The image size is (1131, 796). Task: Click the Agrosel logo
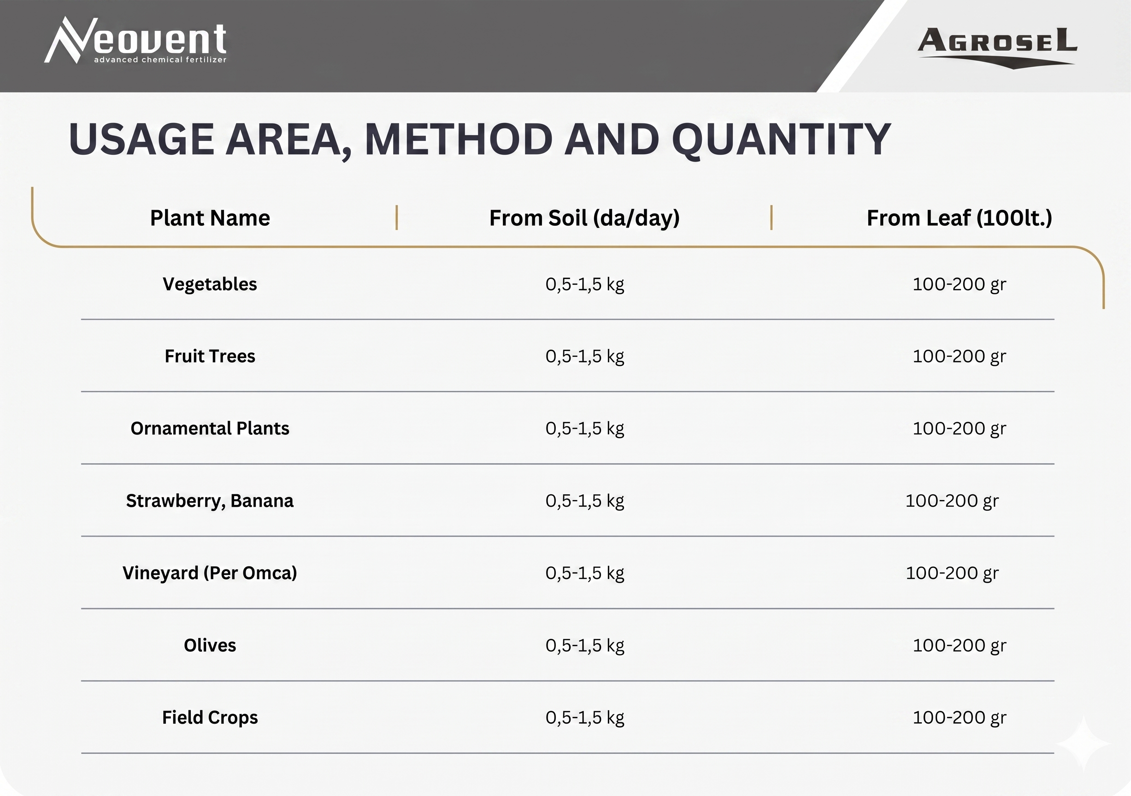coord(997,47)
